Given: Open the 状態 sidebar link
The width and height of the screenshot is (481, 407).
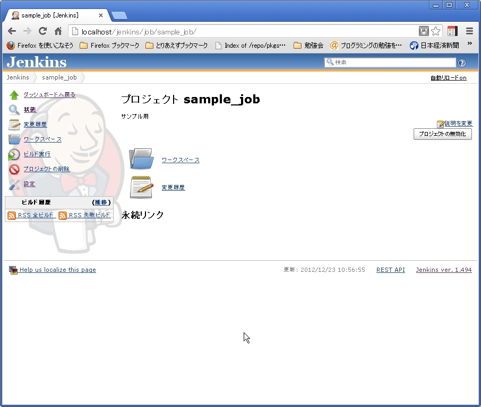Looking at the screenshot, I should tap(30, 110).
